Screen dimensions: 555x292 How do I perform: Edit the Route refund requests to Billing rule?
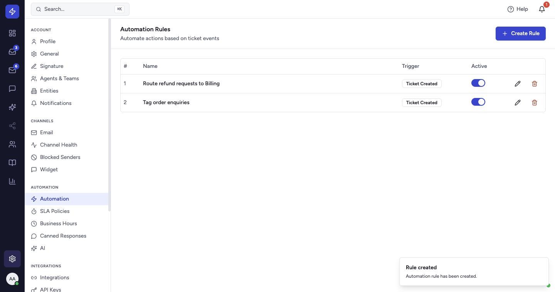pyautogui.click(x=518, y=84)
